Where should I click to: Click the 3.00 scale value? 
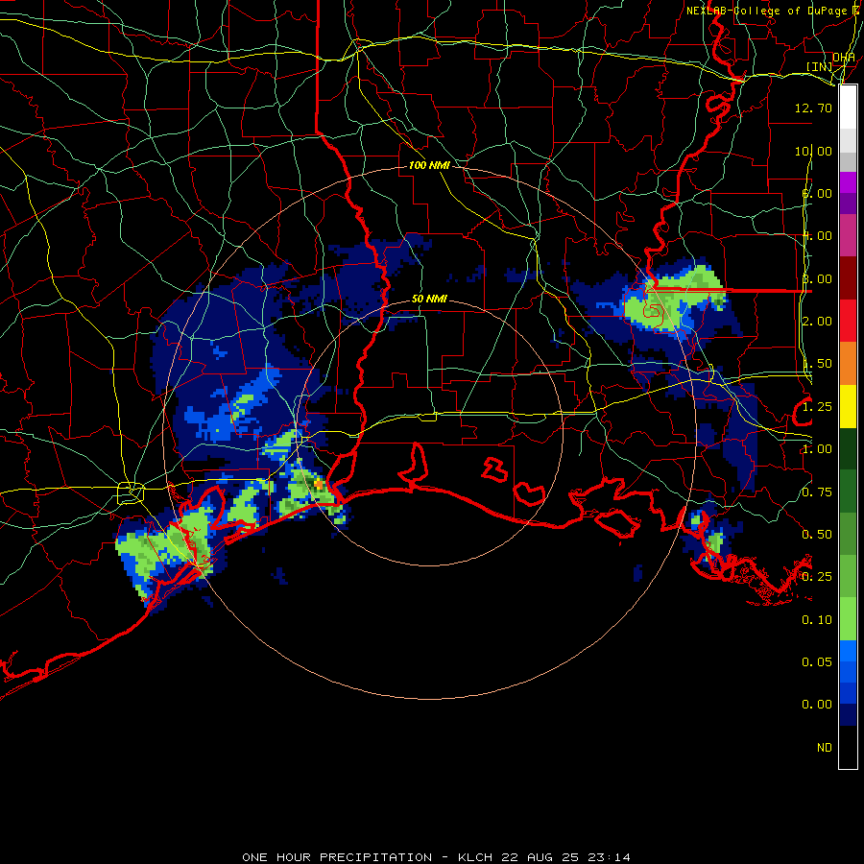pyautogui.click(x=817, y=278)
